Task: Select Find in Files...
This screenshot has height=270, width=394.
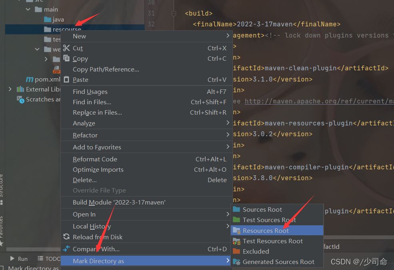Action: 146,102
